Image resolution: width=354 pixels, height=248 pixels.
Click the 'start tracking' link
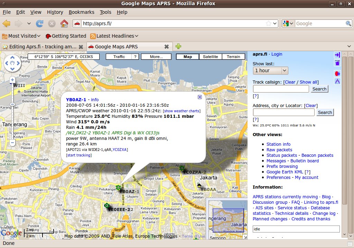point(79,155)
